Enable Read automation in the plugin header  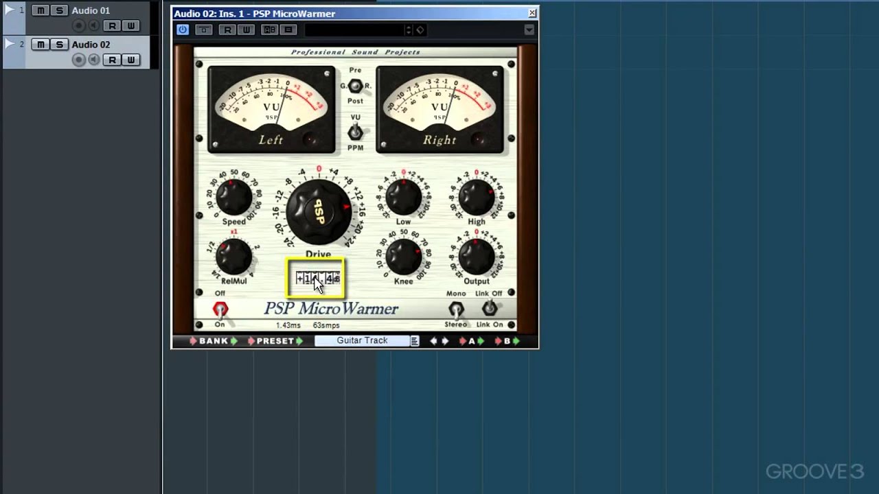pyautogui.click(x=228, y=30)
